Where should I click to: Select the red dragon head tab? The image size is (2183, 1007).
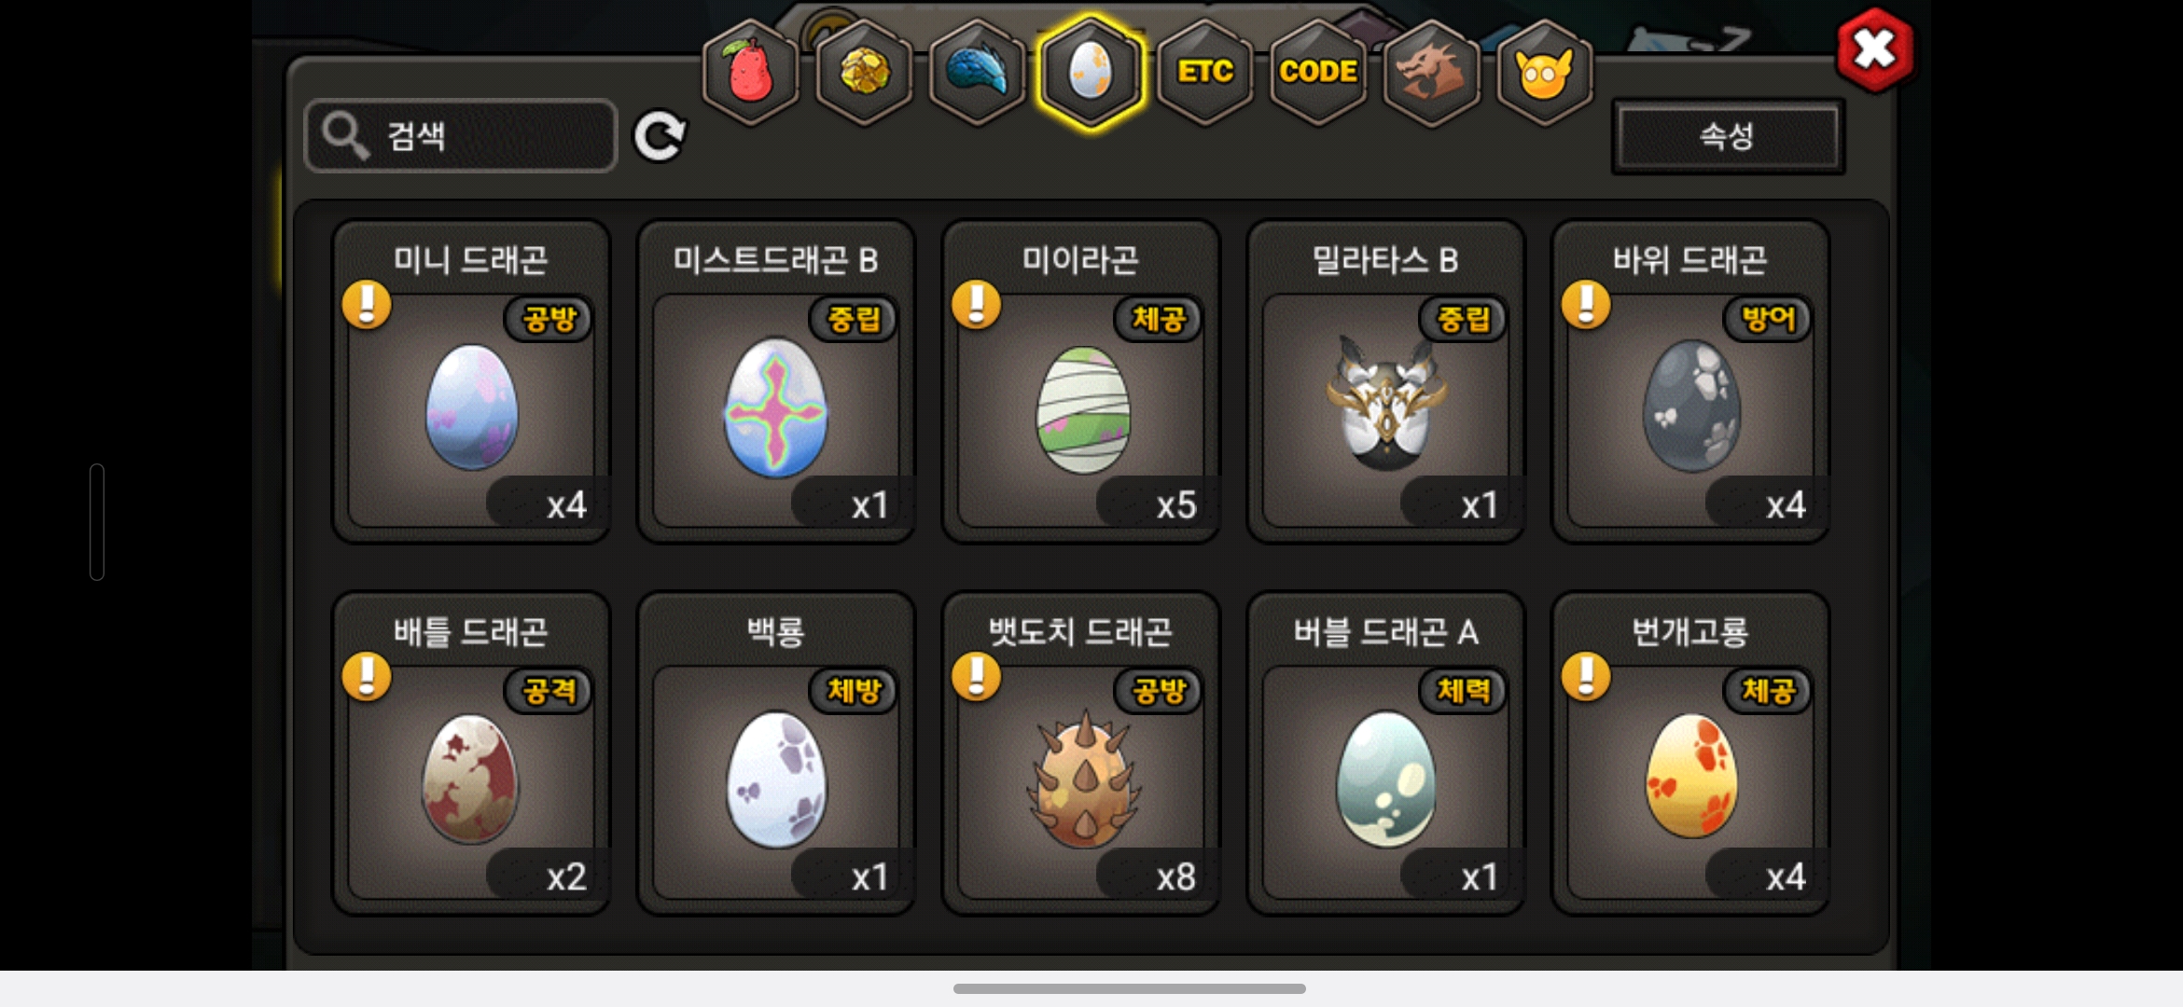point(1431,73)
